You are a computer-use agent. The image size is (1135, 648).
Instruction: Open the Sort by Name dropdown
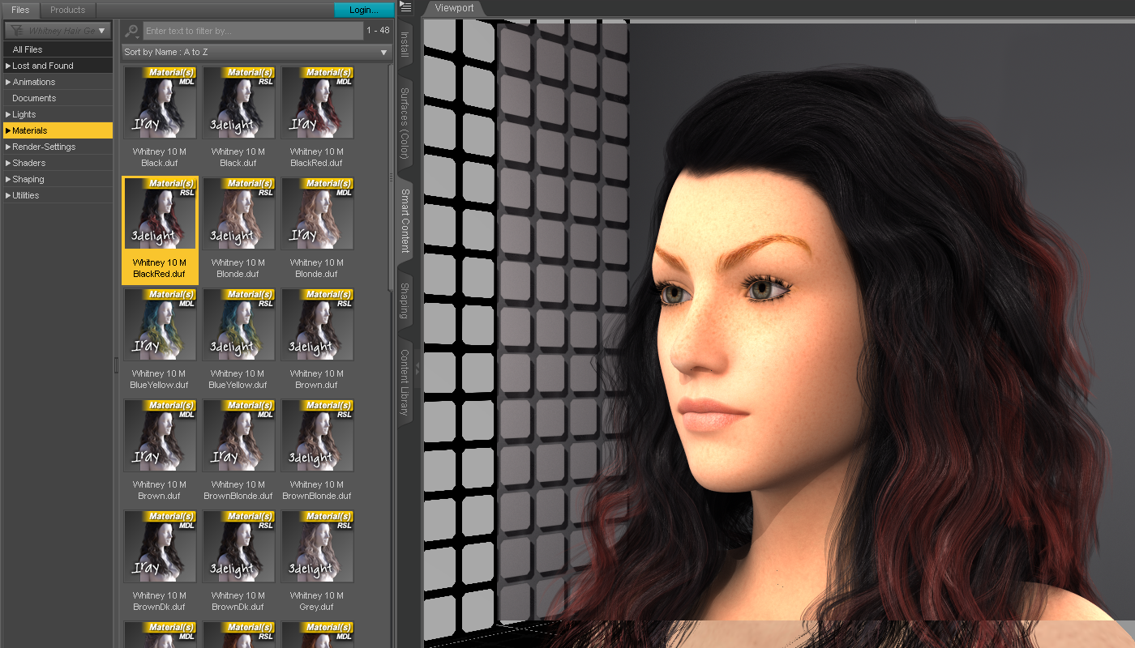click(x=256, y=52)
